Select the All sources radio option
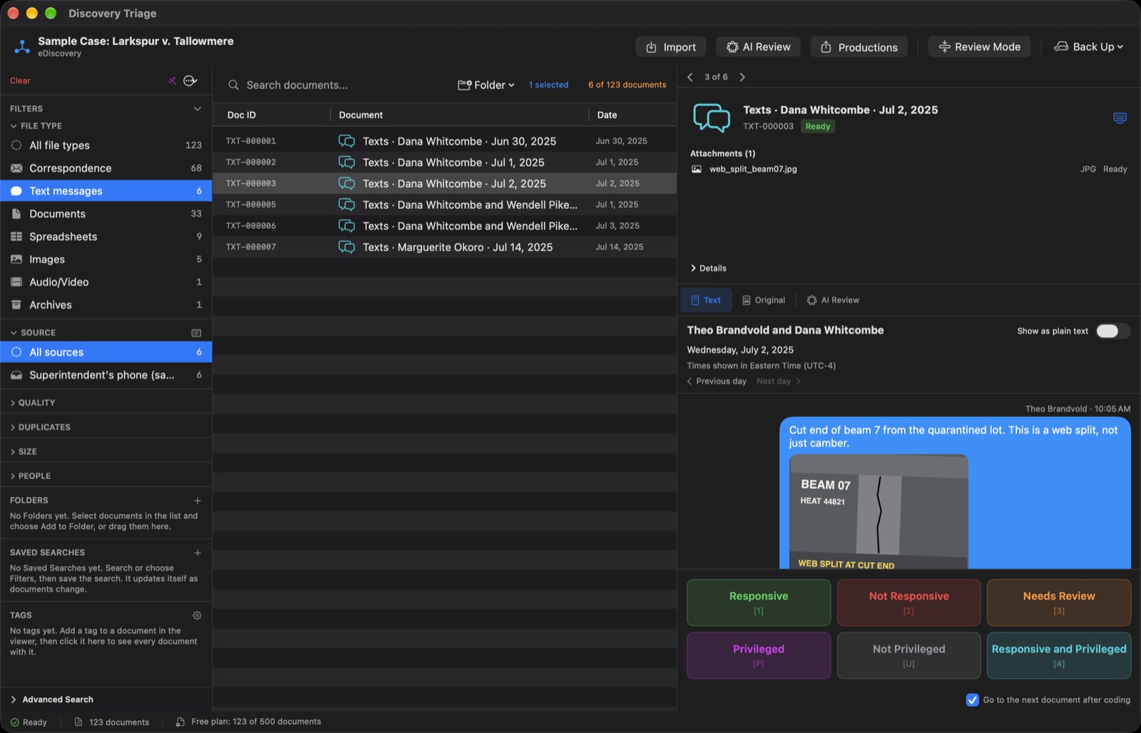 click(x=16, y=352)
